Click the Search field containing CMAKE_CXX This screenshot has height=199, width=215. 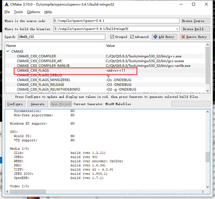[62, 37]
